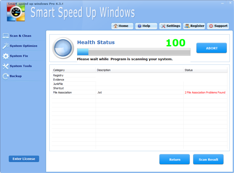Select the System Fix gear icon
The width and height of the screenshot is (234, 173).
[6, 56]
